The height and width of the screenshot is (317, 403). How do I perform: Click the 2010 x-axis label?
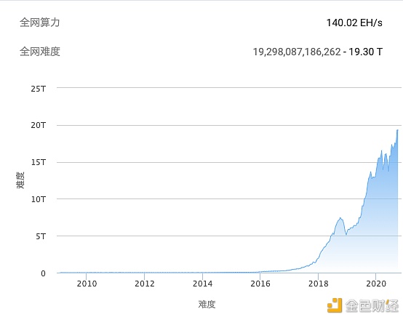(87, 284)
